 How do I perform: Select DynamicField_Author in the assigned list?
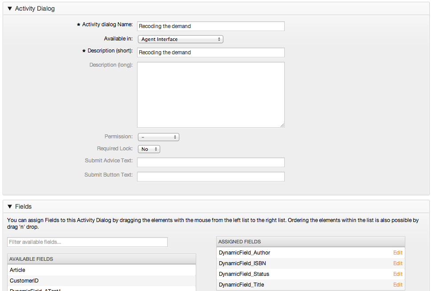(244, 253)
